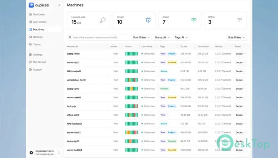Click the Personal tag on laptop-anna
The image size is (278, 158).
point(164,89)
